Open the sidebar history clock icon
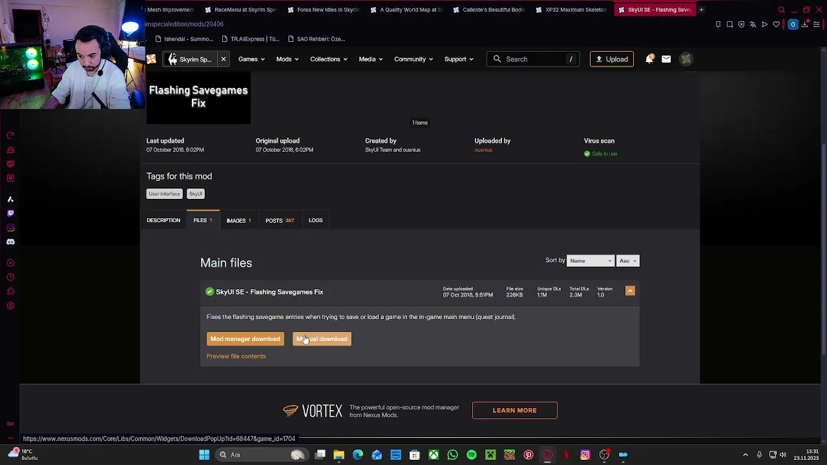The image size is (827, 465). 10,277
